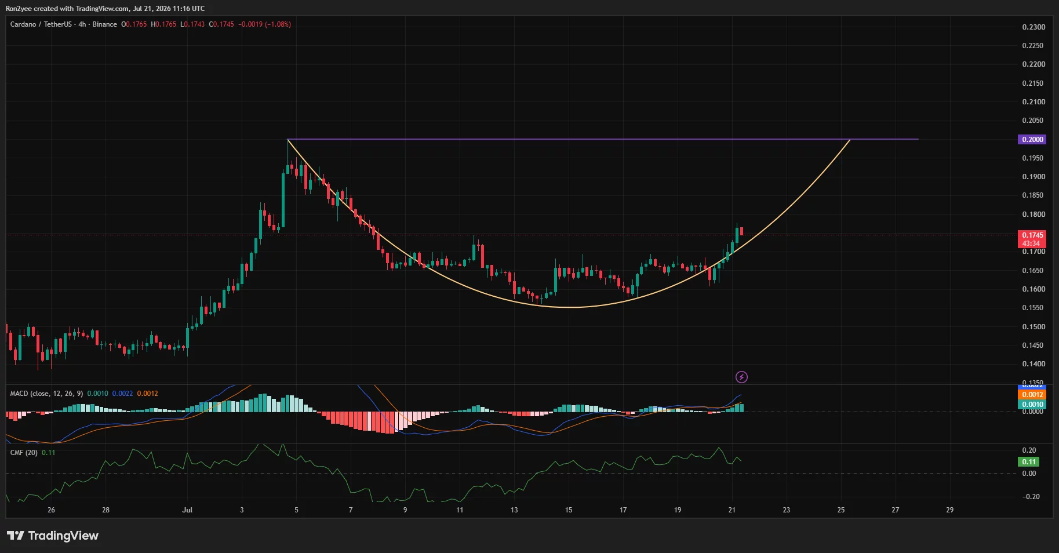1059x553 pixels.
Task: Click the TradingView logo
Action: pos(53,536)
